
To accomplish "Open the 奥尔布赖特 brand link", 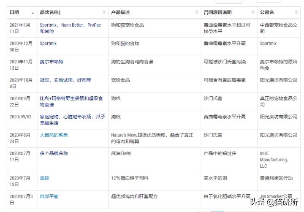I will [52, 62].
